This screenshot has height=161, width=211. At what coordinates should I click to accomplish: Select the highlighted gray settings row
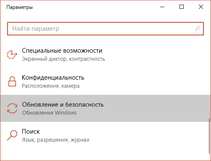[x=105, y=108]
